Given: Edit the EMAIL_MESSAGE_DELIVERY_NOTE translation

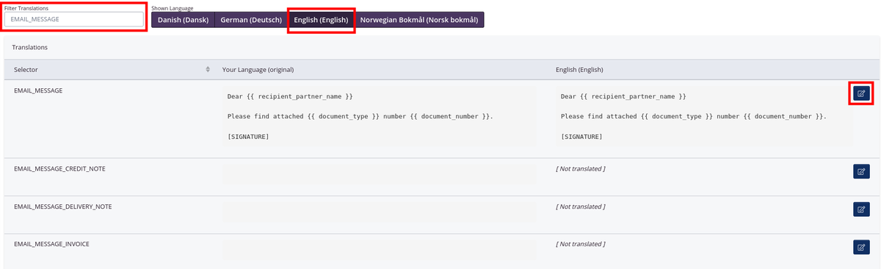Looking at the screenshot, I should click(861, 209).
